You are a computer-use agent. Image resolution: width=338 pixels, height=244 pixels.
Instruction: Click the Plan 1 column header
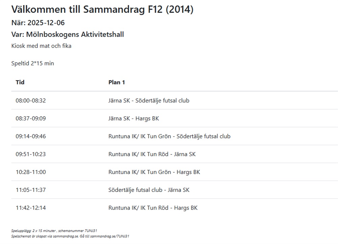tap(117, 82)
